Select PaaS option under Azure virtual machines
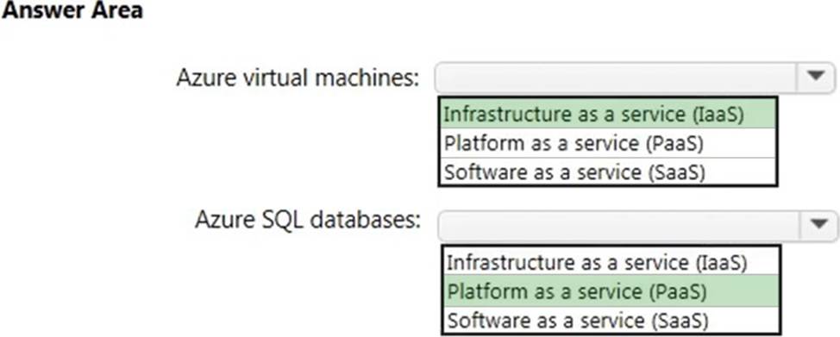This screenshot has width=840, height=337. (607, 143)
